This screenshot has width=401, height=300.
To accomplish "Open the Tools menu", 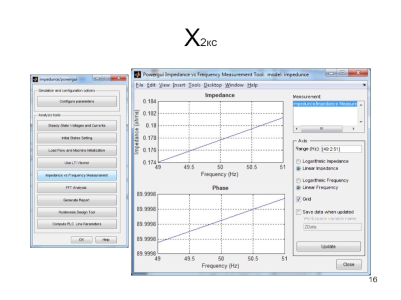I will pos(194,85).
